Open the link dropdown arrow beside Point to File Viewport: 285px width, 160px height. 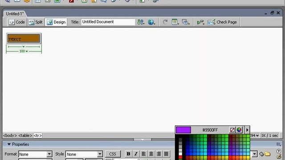(254, 154)
